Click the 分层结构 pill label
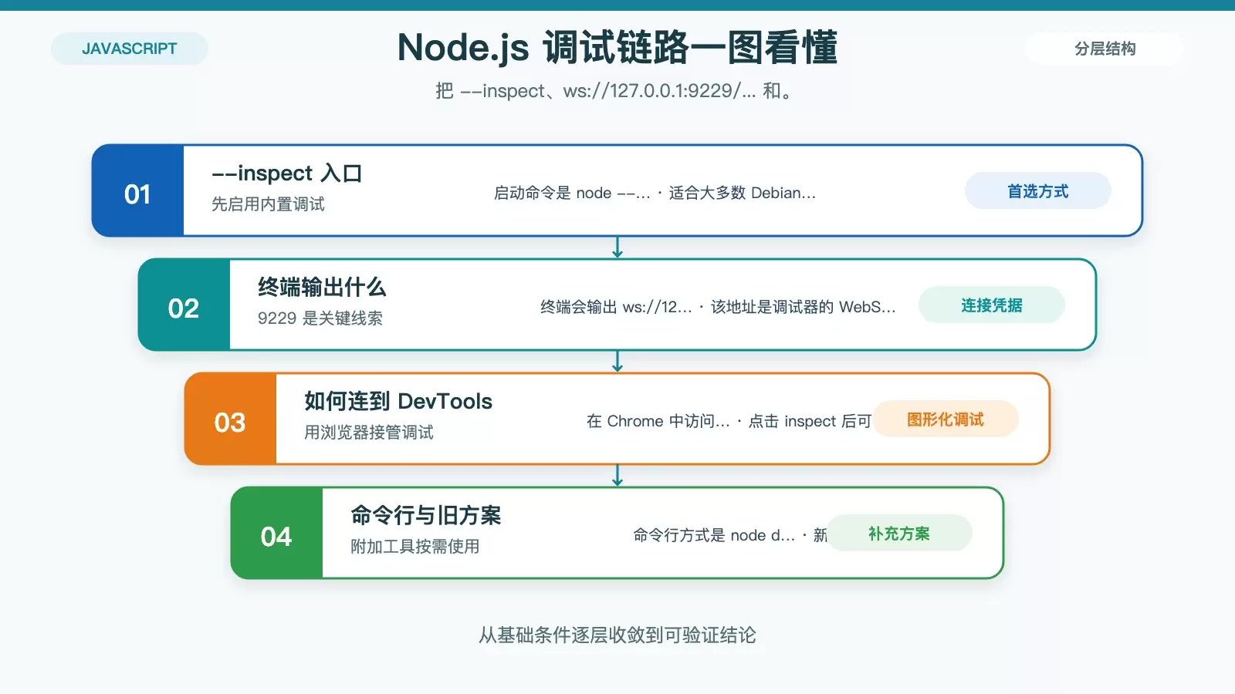Viewport: 1235px width, 694px height. pos(1105,49)
